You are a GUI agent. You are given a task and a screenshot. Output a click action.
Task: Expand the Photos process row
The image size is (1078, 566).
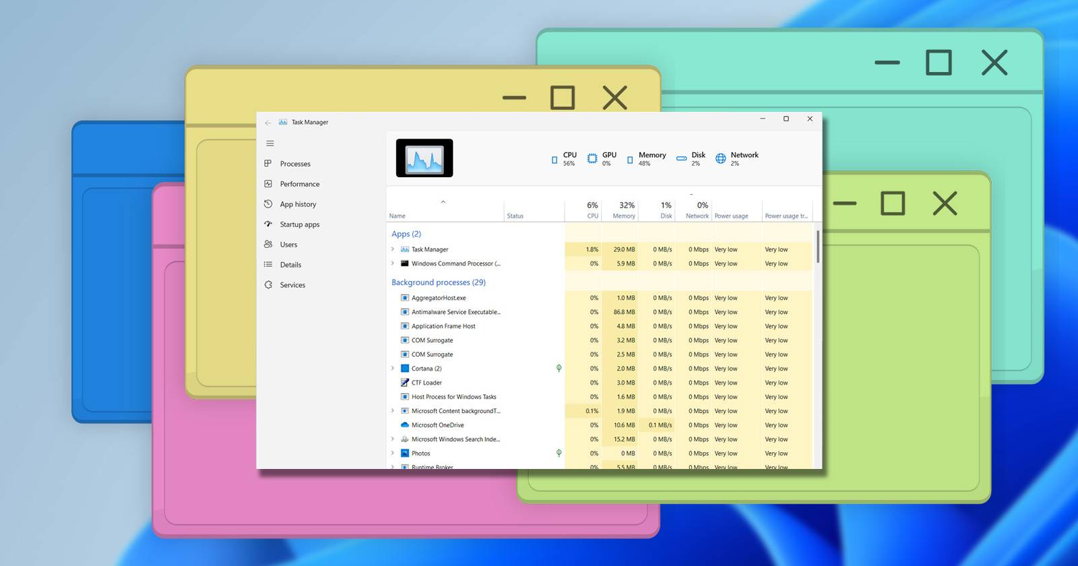(393, 453)
